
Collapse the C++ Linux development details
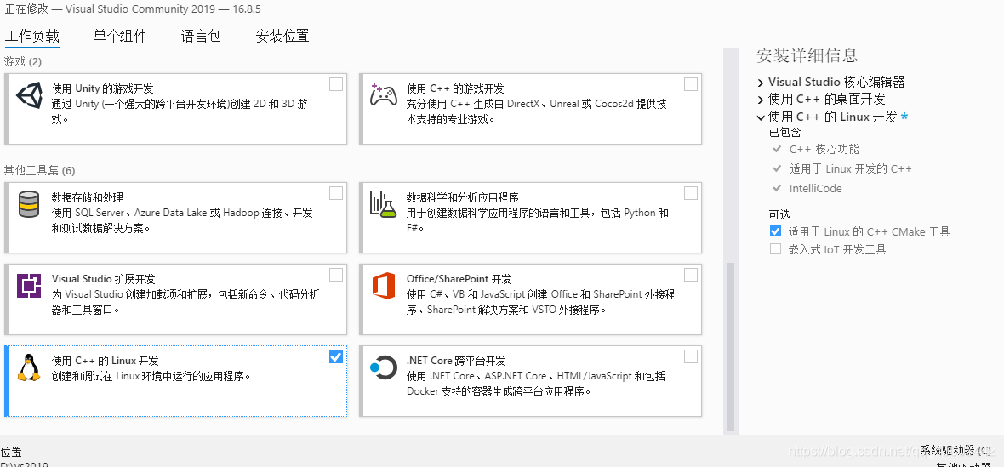click(x=761, y=117)
